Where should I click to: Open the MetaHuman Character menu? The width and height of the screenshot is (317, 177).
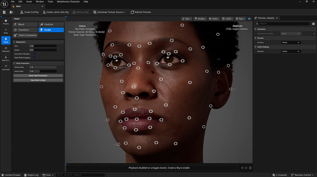click(68, 2)
